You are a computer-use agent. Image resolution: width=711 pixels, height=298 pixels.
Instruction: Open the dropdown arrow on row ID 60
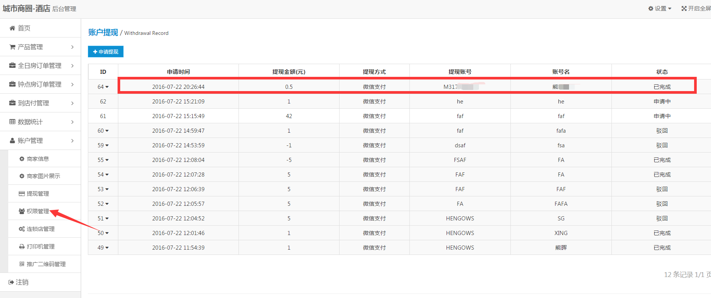tap(107, 131)
